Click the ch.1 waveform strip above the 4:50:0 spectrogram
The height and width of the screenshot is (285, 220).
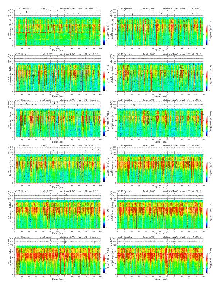pos(160,195)
